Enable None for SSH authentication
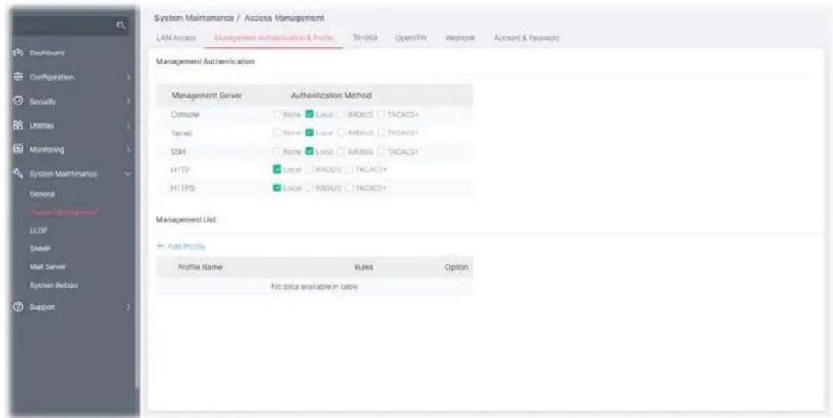 click(x=277, y=152)
